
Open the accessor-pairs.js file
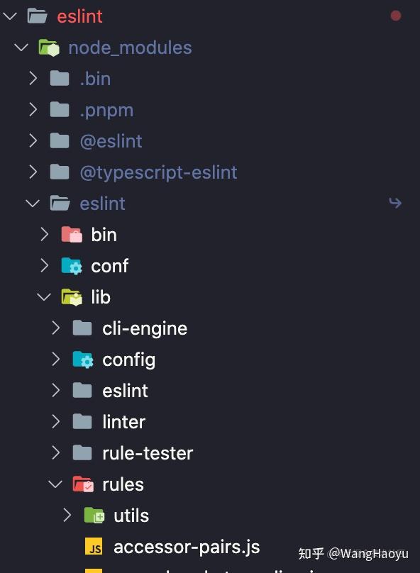[x=186, y=546]
